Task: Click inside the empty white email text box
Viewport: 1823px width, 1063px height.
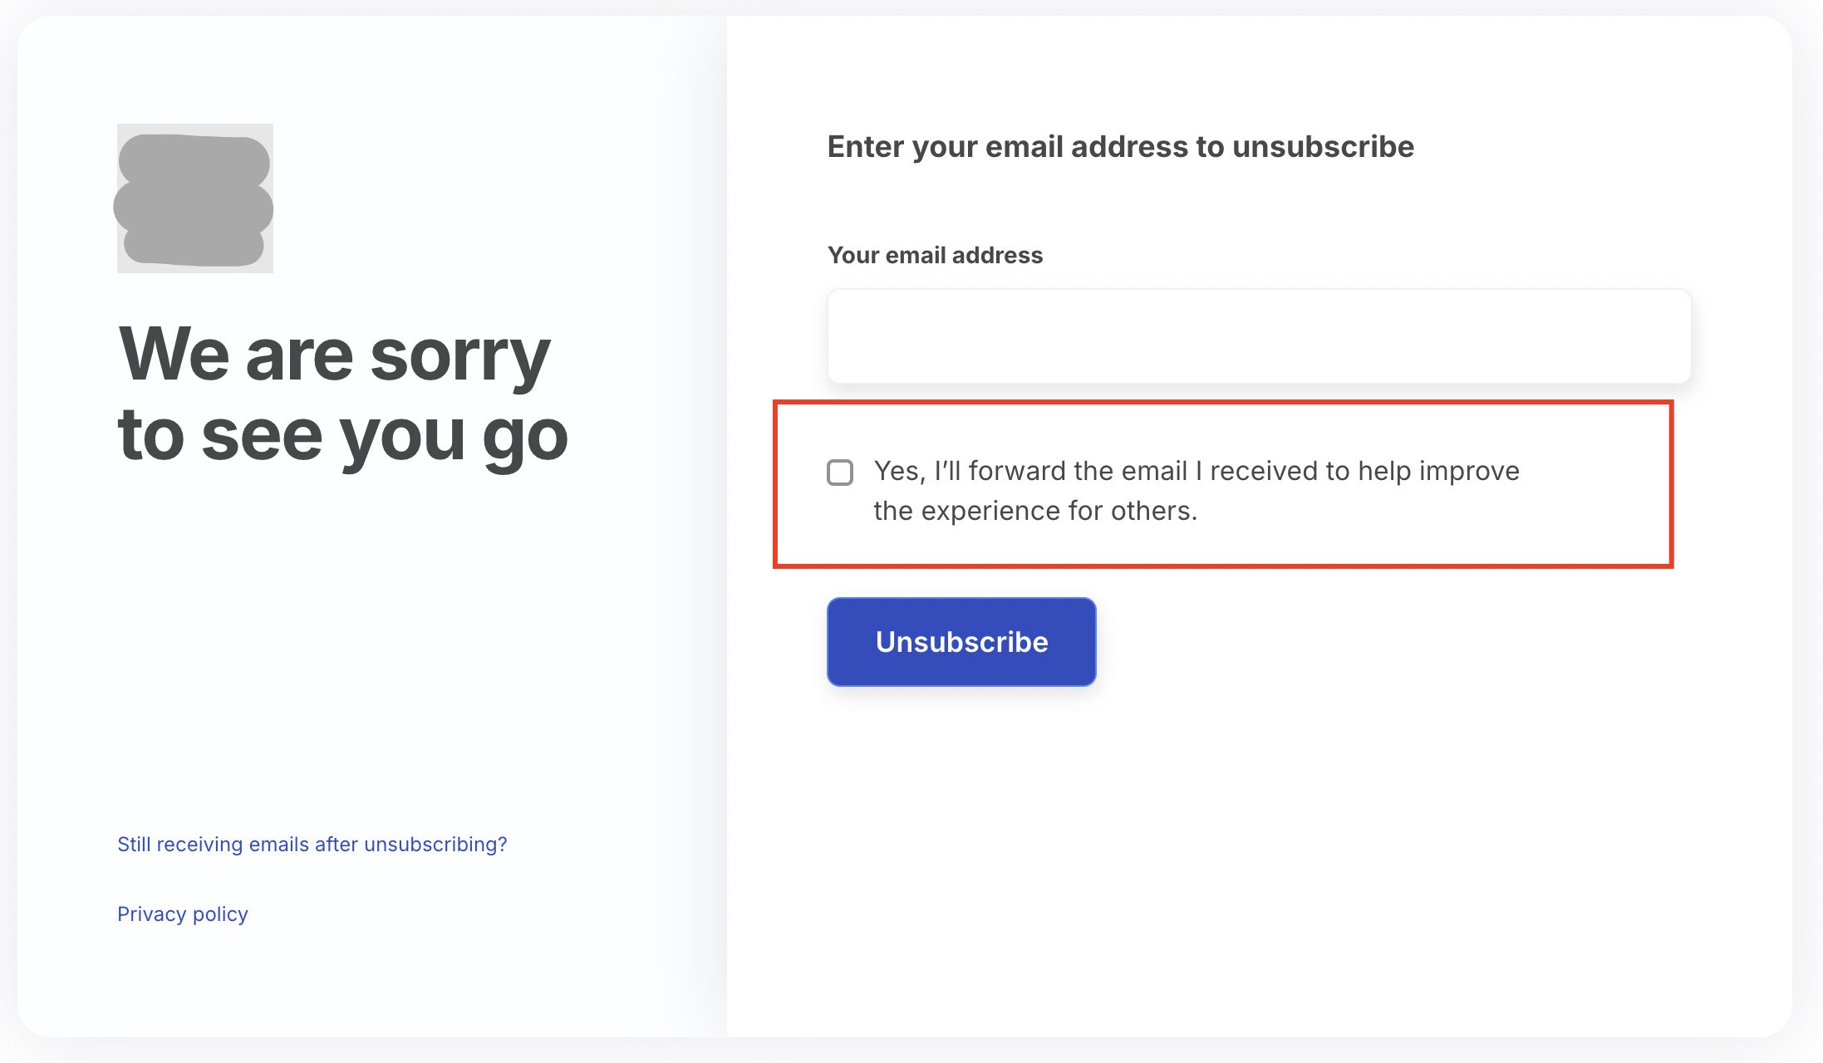Action: (x=1259, y=336)
